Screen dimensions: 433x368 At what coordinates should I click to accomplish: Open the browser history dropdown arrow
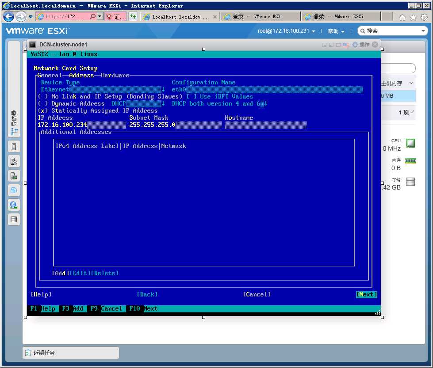(31, 17)
